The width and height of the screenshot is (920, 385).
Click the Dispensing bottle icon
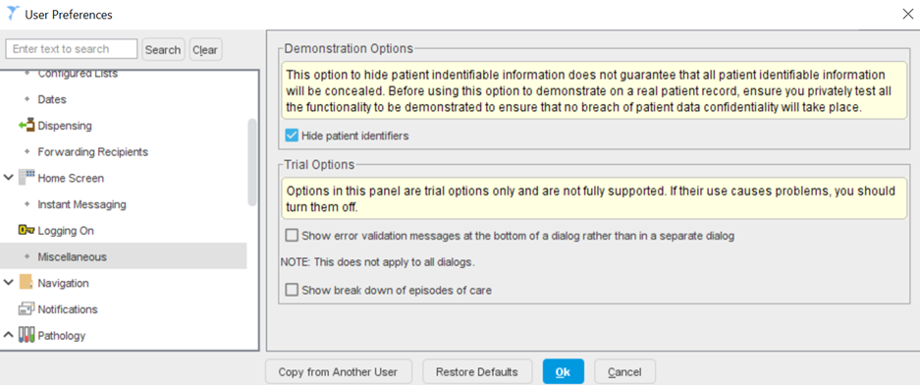click(x=27, y=126)
